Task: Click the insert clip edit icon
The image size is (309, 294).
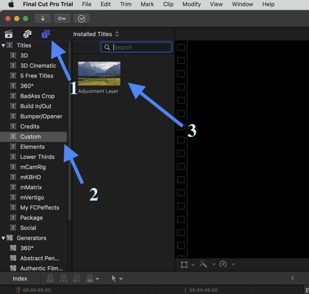Action: point(64,279)
